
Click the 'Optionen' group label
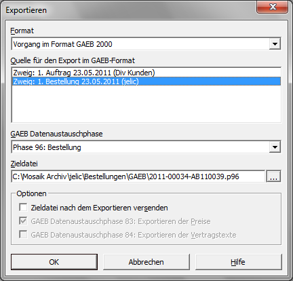(x=31, y=193)
